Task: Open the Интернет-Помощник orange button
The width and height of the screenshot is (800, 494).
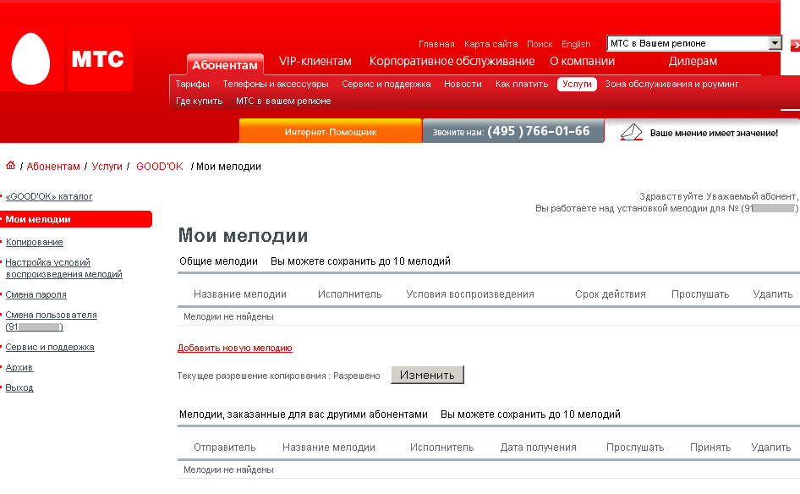Action: click(330, 132)
